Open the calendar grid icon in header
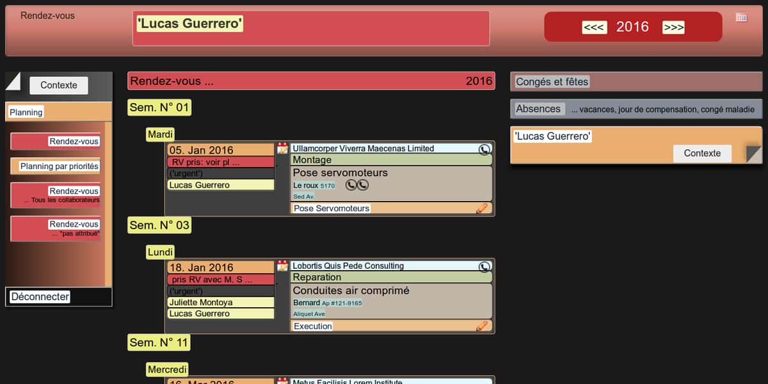Image resolution: width=768 pixels, height=384 pixels. 741,17
